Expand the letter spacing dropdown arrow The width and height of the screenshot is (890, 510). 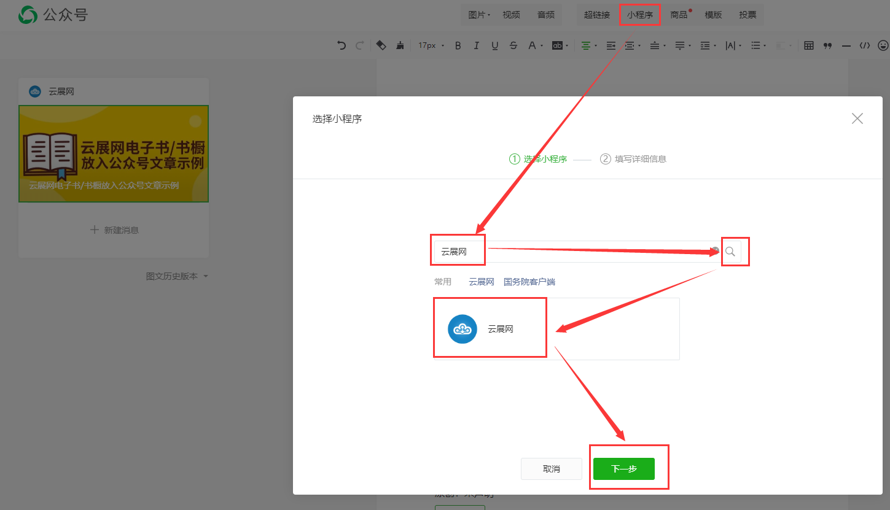tap(740, 46)
